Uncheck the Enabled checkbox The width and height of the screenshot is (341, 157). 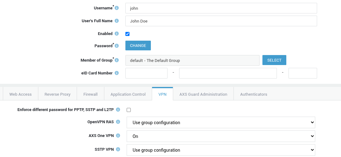pos(127,34)
